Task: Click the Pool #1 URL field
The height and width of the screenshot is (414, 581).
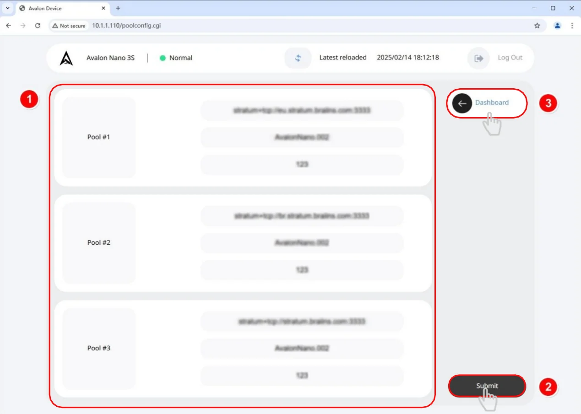Action: (302, 110)
